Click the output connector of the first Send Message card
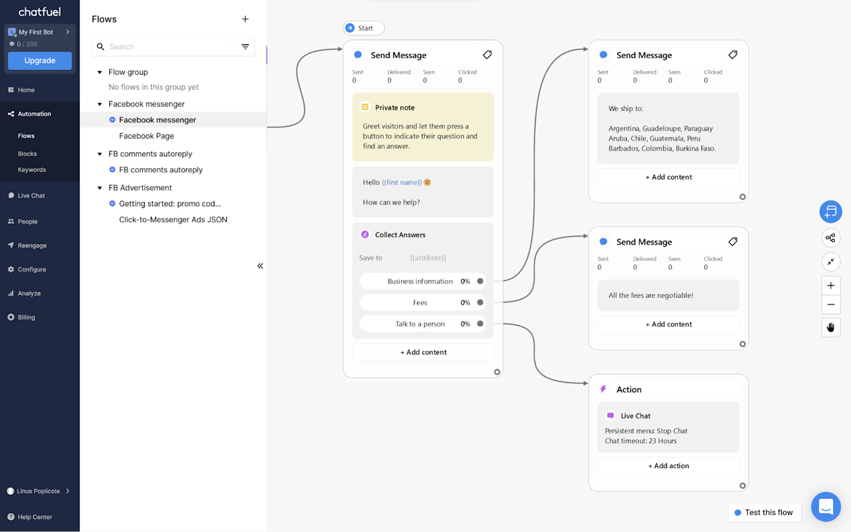 point(497,371)
